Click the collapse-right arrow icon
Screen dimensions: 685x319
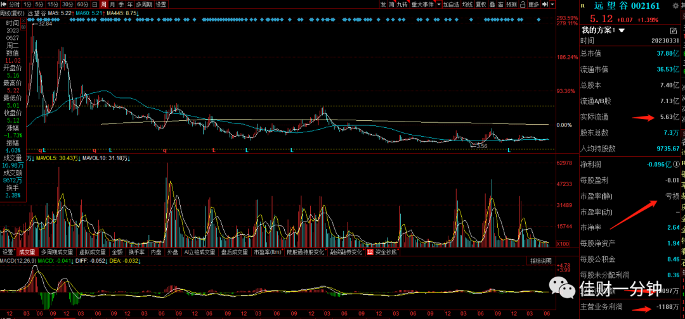pyautogui.click(x=545, y=4)
